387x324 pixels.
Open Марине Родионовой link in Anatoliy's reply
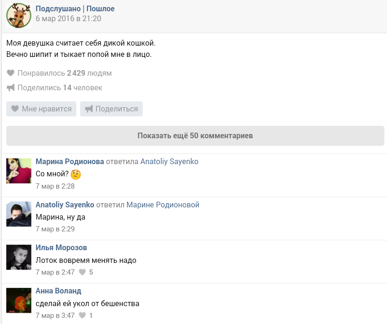163,205
